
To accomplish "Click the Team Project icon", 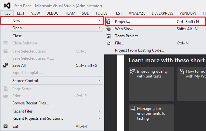I will pyautogui.click(x=109, y=36).
